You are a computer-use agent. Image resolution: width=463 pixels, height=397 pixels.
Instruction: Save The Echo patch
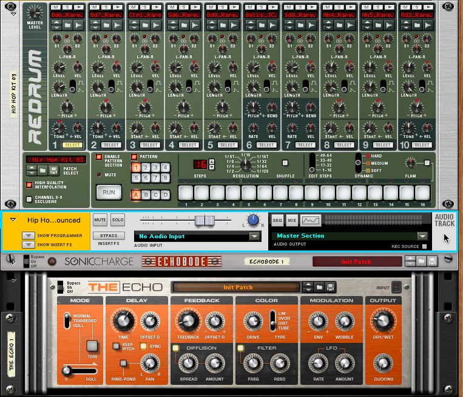330,287
